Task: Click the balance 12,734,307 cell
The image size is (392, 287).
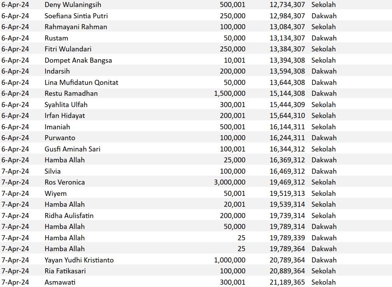Action: click(287, 5)
